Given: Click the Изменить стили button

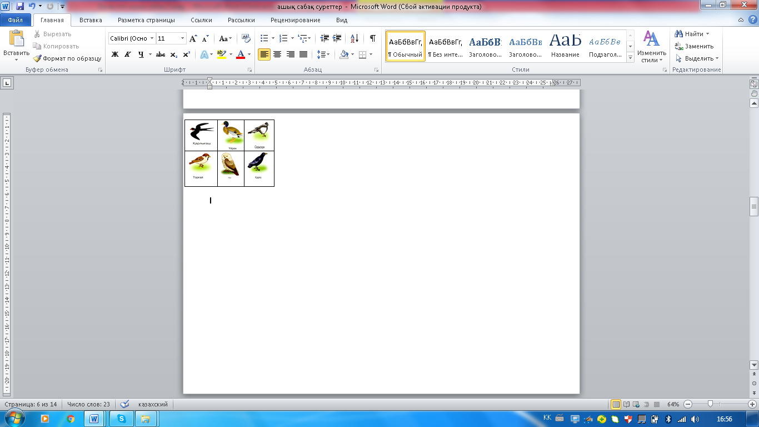Looking at the screenshot, I should pos(651,47).
